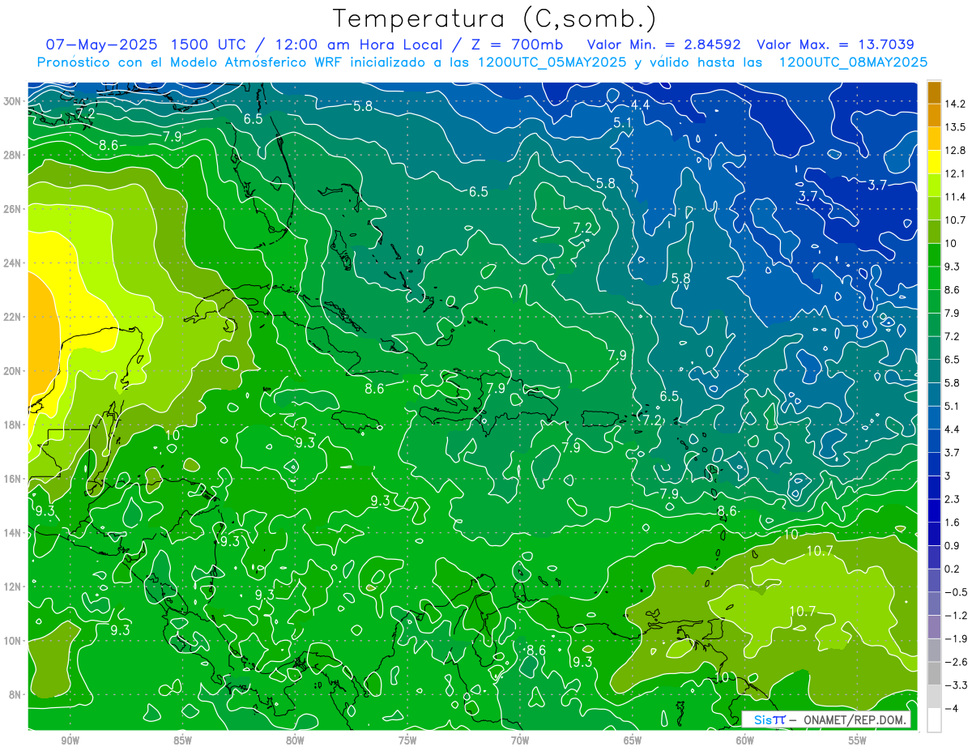
Task: Click the 60W longitude axis label
Action: pyautogui.click(x=745, y=740)
